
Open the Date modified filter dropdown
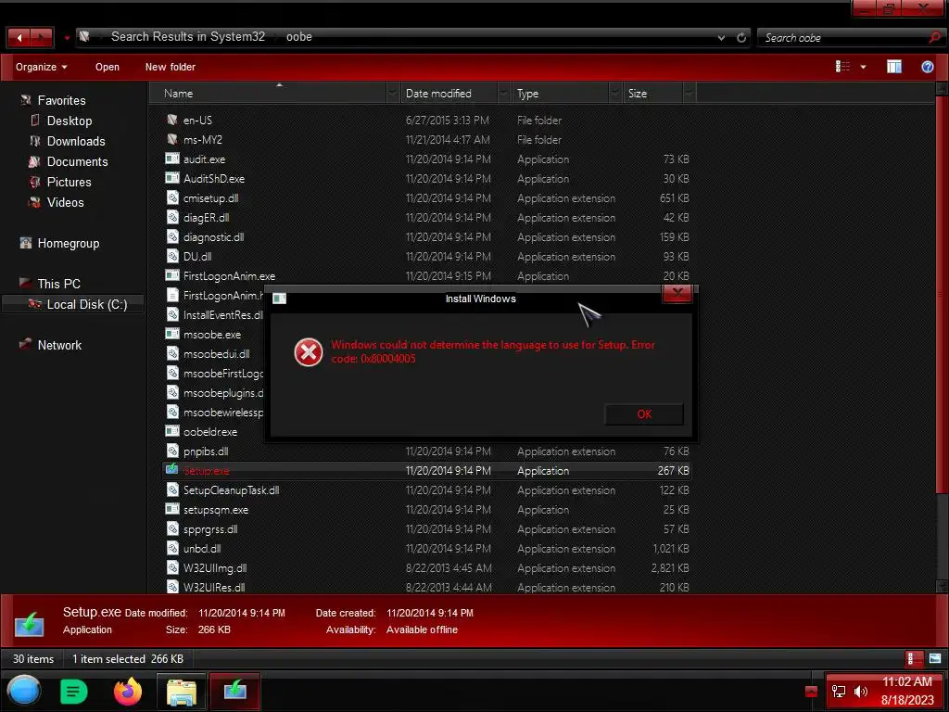coord(503,94)
